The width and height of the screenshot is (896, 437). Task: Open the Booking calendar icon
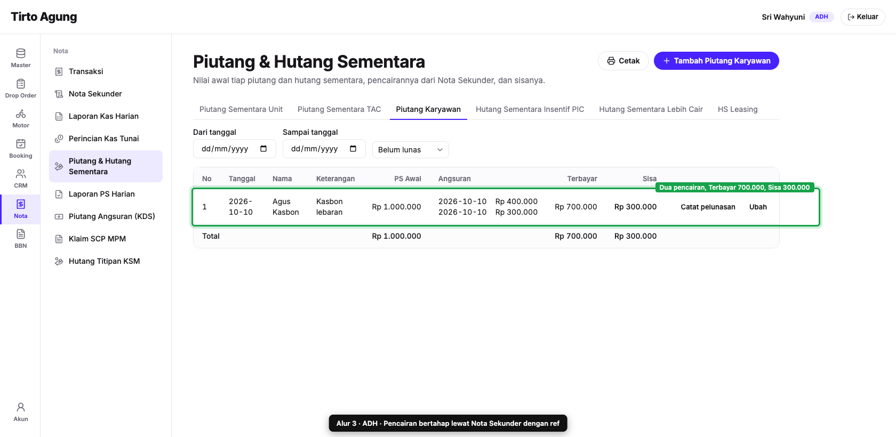(x=20, y=144)
